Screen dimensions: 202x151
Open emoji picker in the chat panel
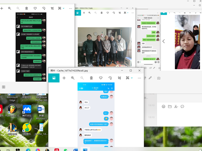point(163,107)
